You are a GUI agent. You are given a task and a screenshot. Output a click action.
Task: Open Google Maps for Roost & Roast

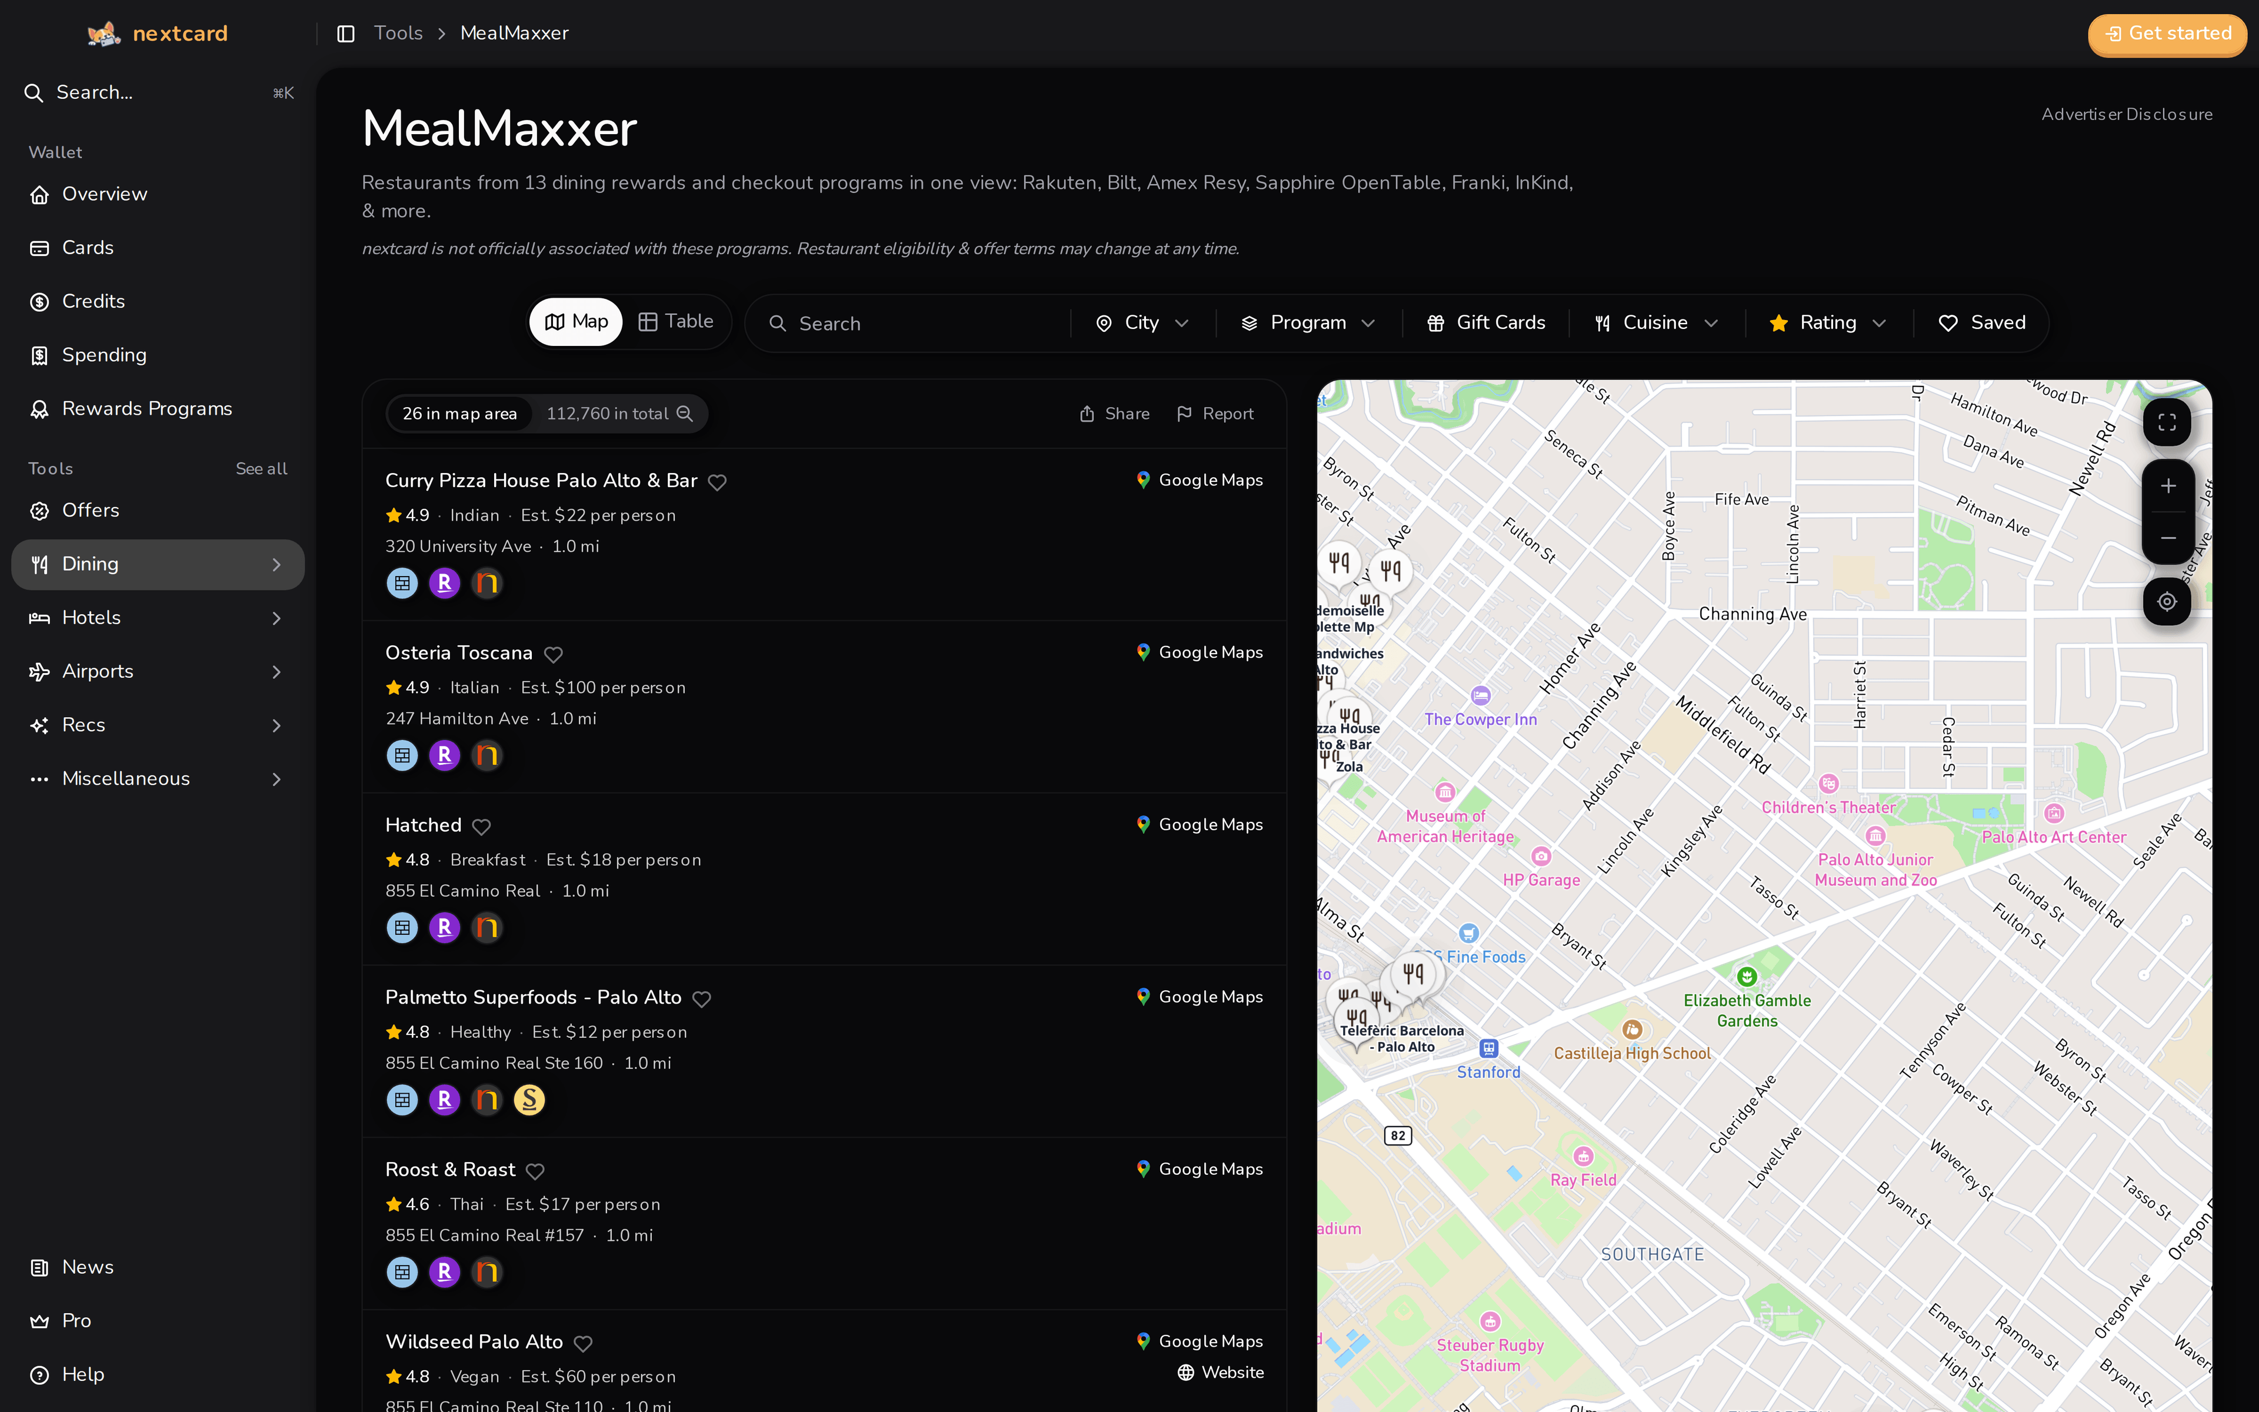(1198, 1169)
